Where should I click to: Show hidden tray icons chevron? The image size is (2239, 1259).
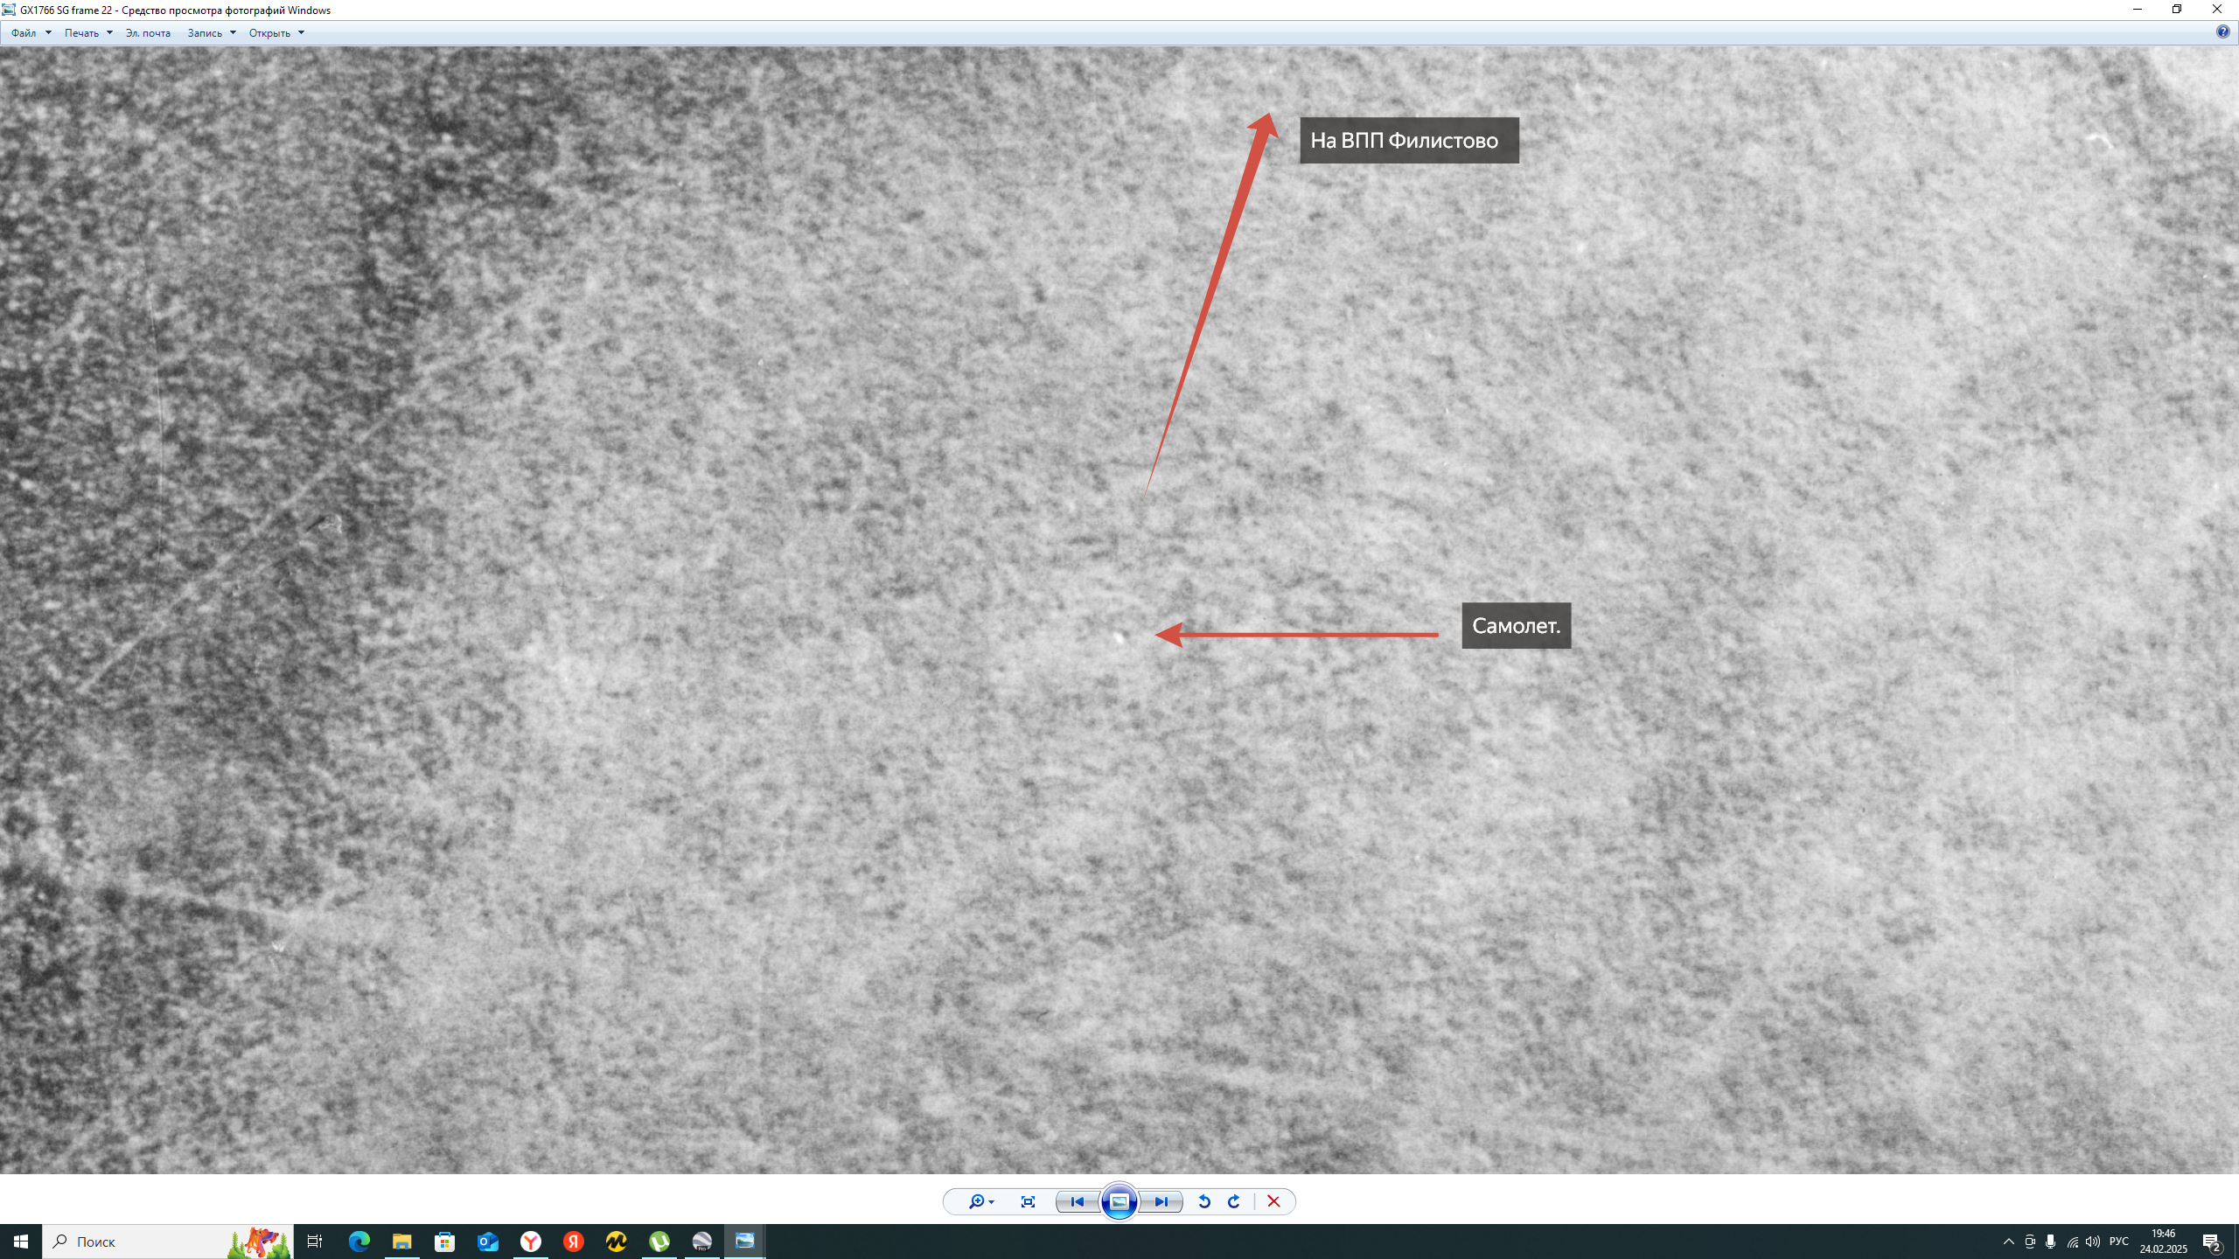[x=2008, y=1242]
